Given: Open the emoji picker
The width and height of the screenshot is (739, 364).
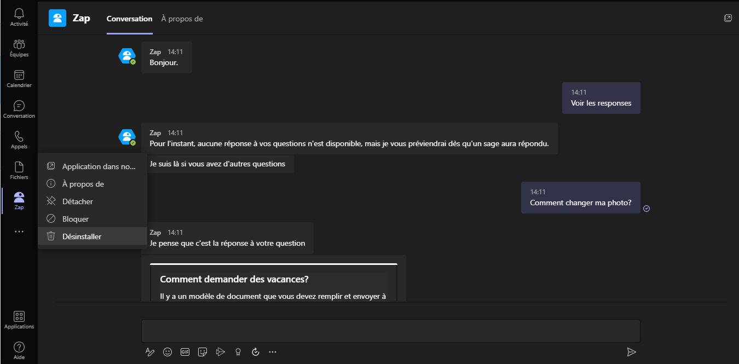Looking at the screenshot, I should [x=168, y=352].
